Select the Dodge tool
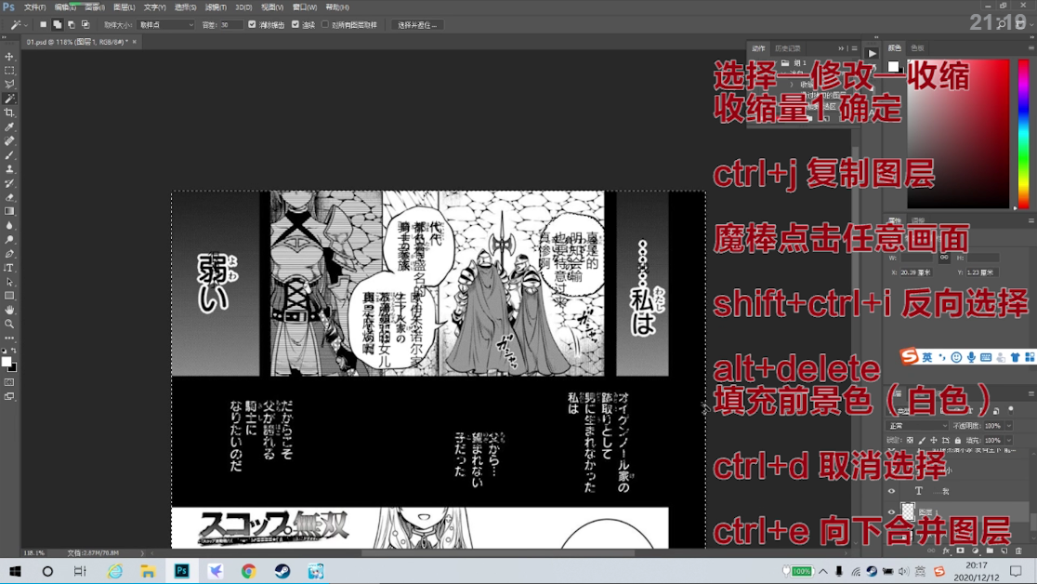The width and height of the screenshot is (1037, 584). point(9,240)
